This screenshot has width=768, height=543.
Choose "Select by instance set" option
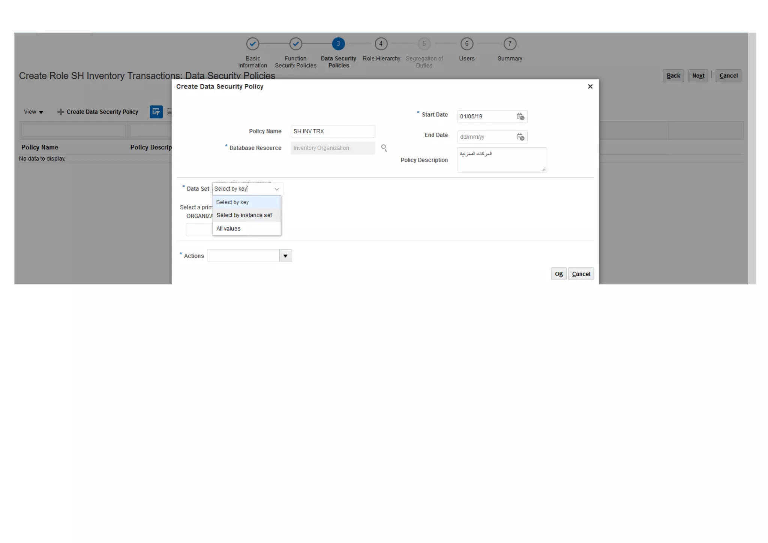tap(244, 215)
